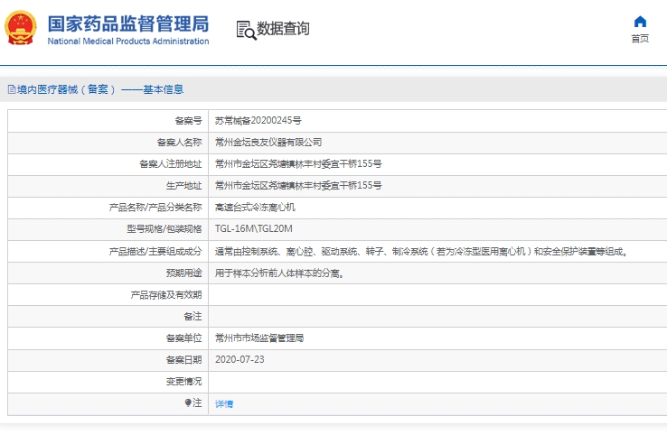Click the 变更情况 row label
The height and width of the screenshot is (435, 667).
pos(183,382)
